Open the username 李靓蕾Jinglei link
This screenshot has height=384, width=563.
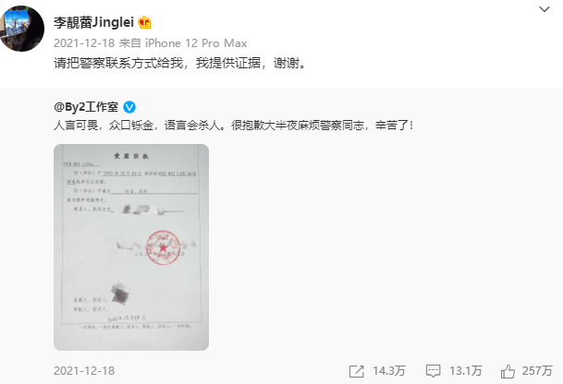(93, 22)
